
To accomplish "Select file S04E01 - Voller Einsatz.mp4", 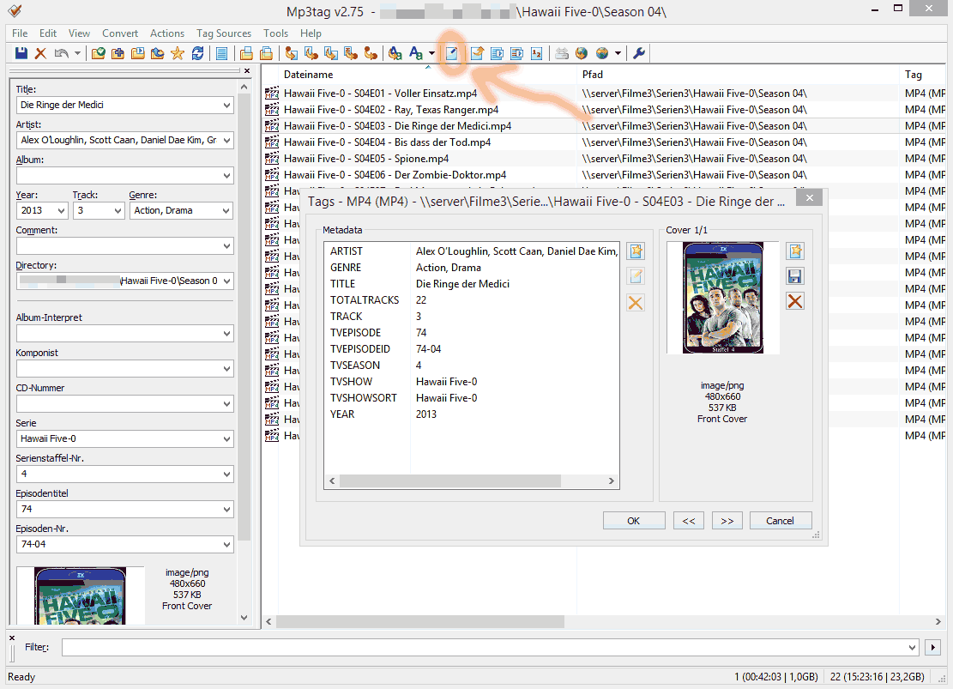I will 380,94.
